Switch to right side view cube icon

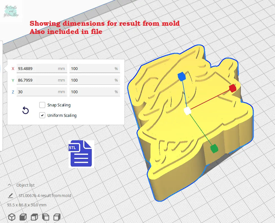point(57,217)
